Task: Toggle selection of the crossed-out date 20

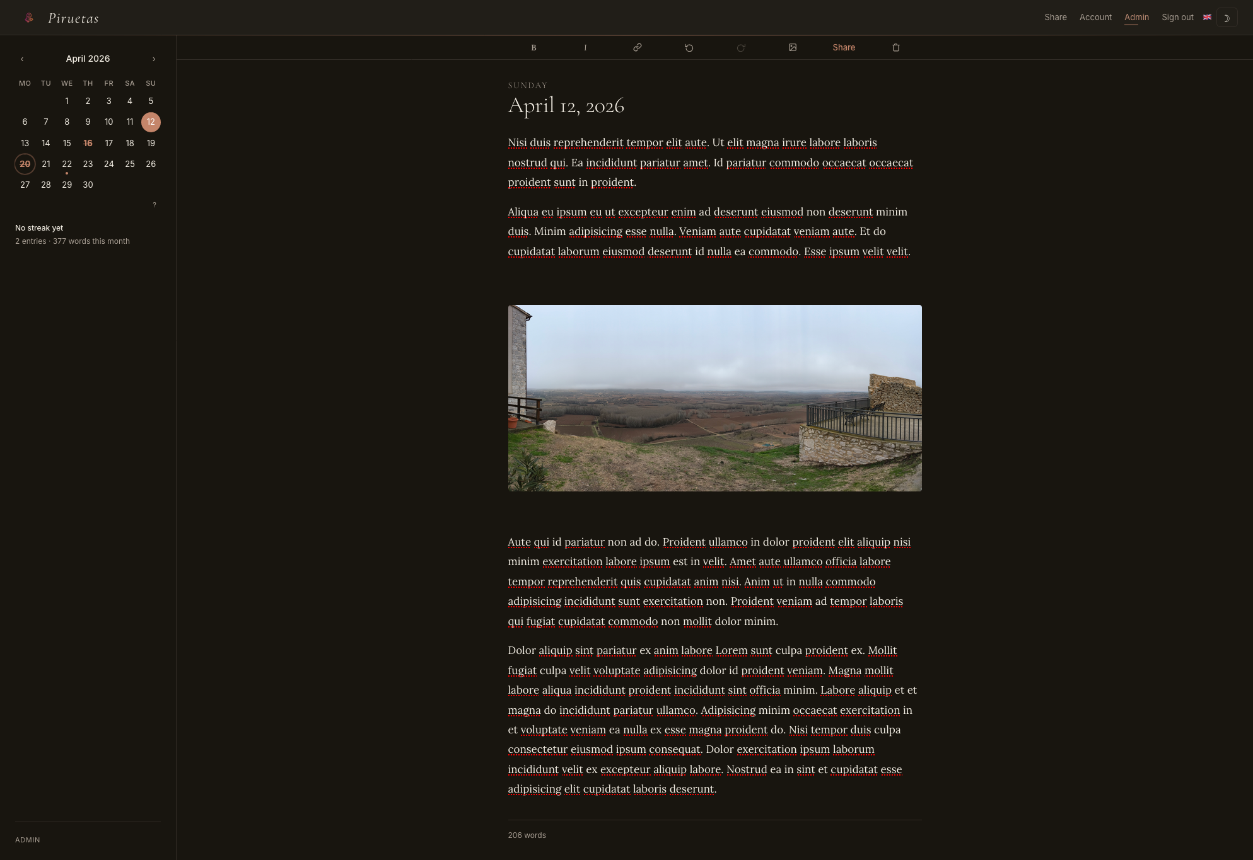Action: (25, 164)
